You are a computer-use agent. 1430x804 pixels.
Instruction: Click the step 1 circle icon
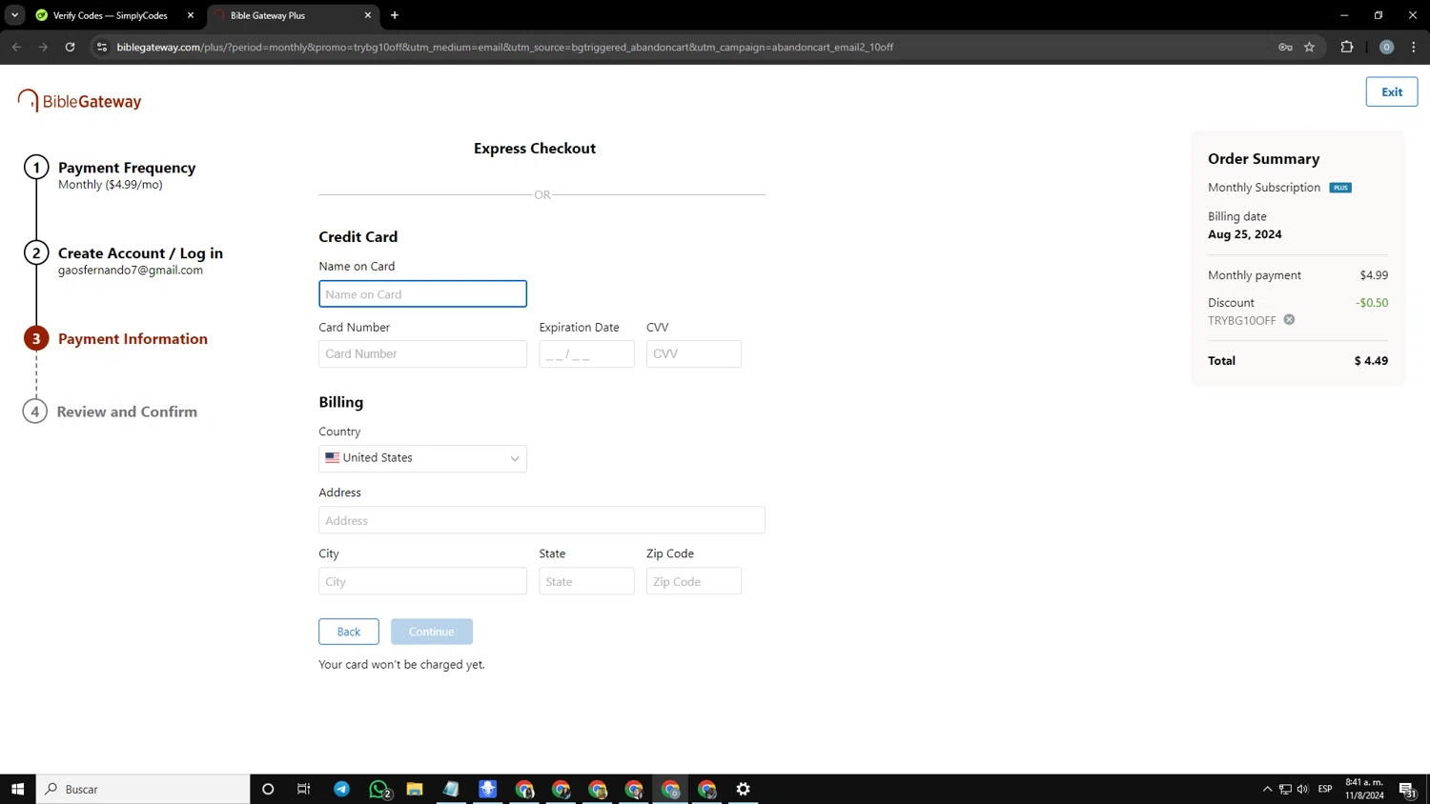click(x=36, y=168)
